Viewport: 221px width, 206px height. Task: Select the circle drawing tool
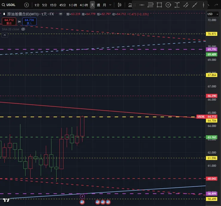click(168, 5)
